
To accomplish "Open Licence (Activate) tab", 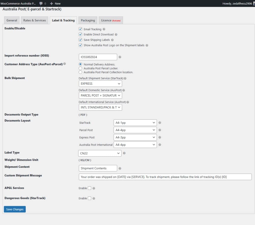I will coord(111,20).
